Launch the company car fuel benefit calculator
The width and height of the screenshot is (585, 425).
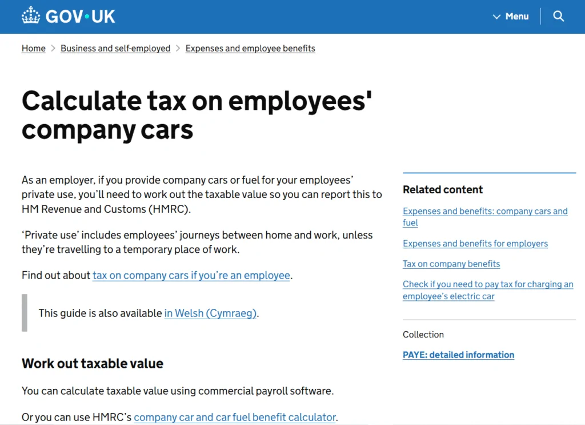(x=234, y=417)
